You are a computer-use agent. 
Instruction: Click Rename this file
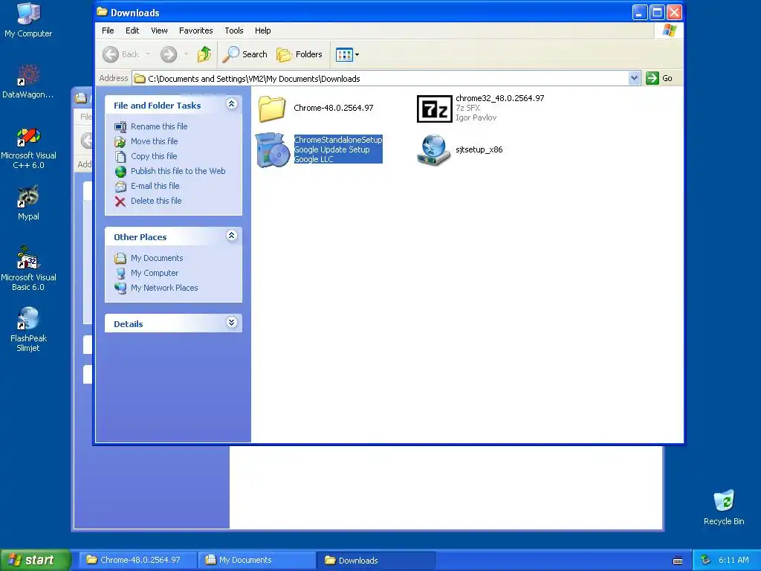click(159, 126)
